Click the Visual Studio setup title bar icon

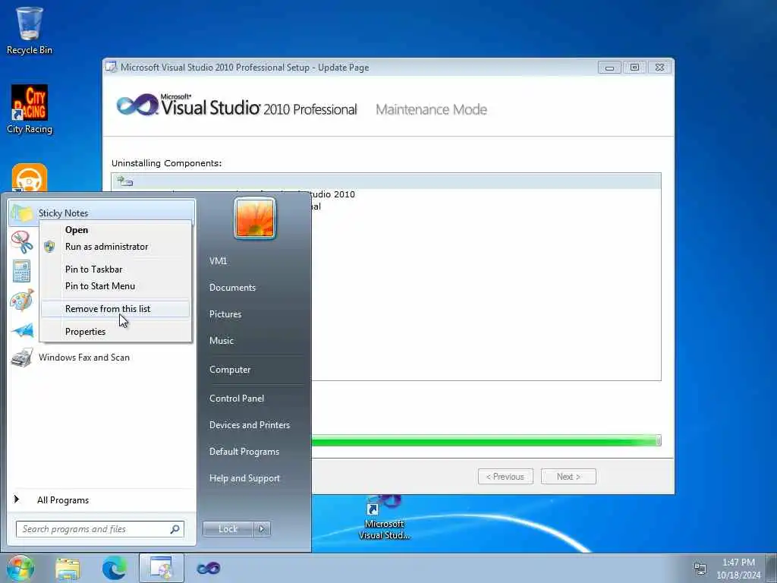tap(112, 68)
